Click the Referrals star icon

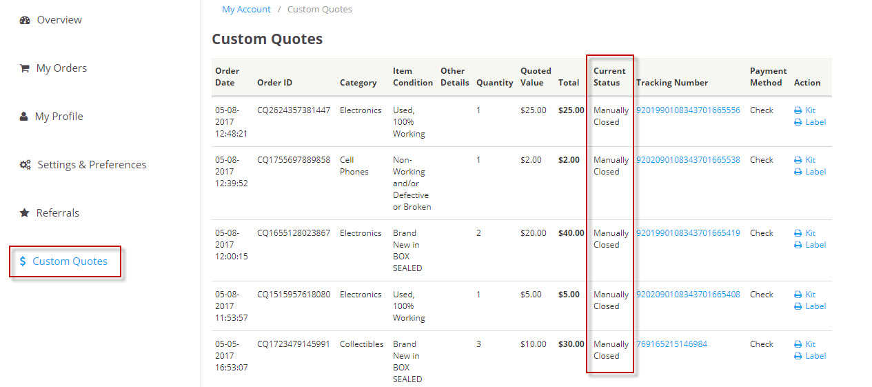pyautogui.click(x=24, y=213)
